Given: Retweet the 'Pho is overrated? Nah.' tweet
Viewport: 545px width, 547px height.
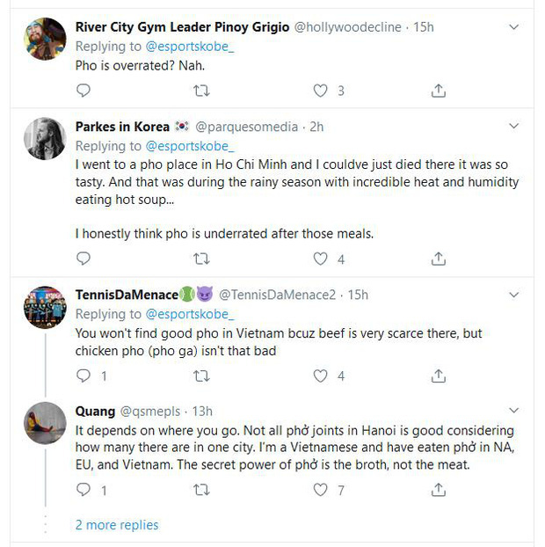Looking at the screenshot, I should pos(201,91).
